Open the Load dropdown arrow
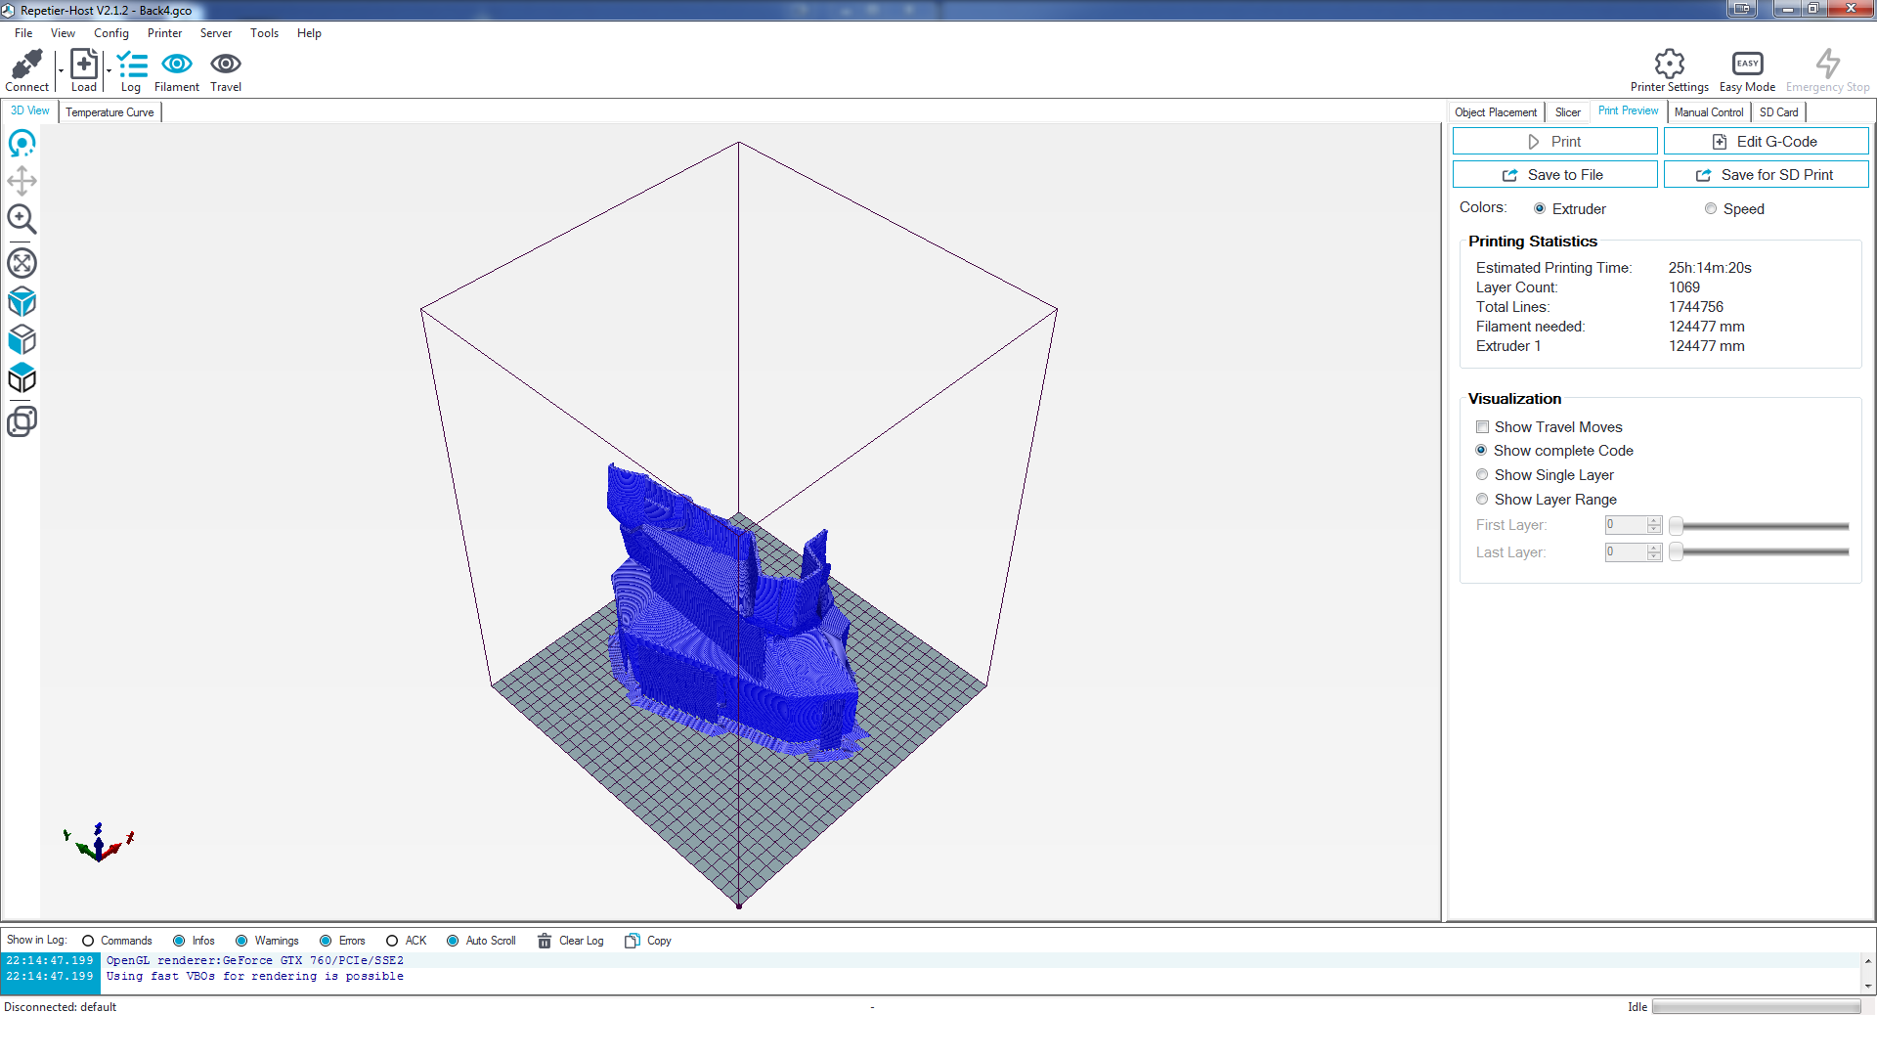The width and height of the screenshot is (1877, 1056). tap(109, 70)
